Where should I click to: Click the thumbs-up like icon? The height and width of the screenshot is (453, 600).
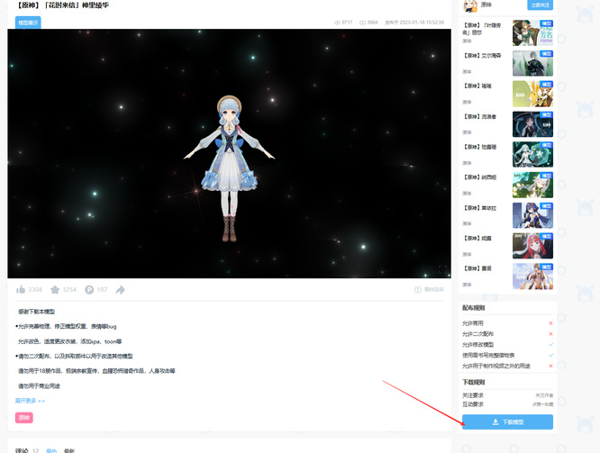[21, 290]
